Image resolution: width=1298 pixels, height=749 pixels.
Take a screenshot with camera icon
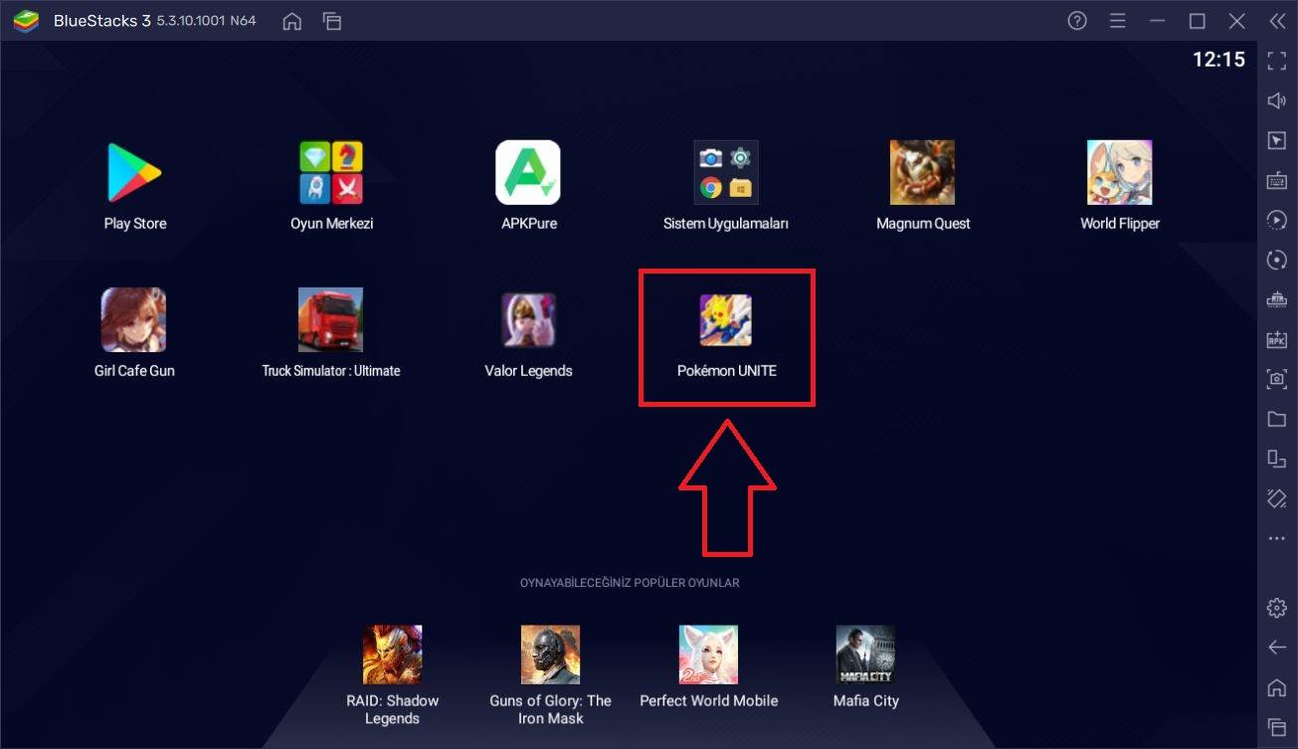[x=1277, y=379]
